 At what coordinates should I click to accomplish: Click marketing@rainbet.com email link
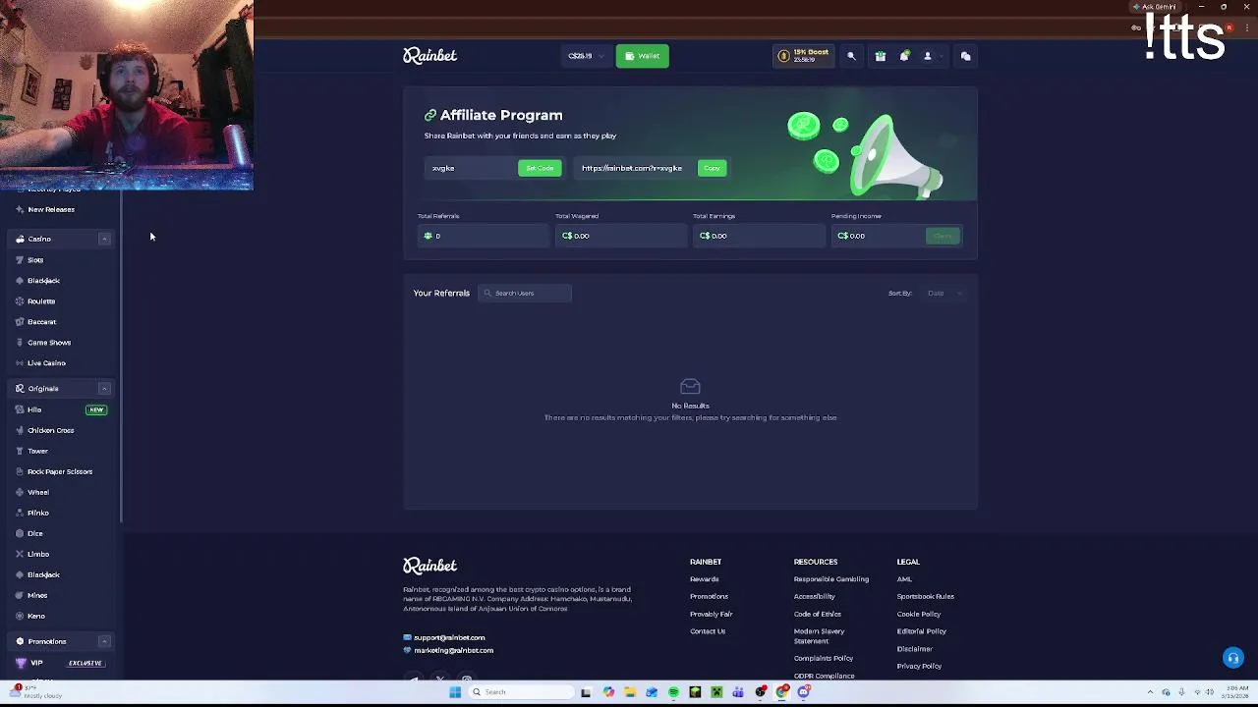click(453, 650)
